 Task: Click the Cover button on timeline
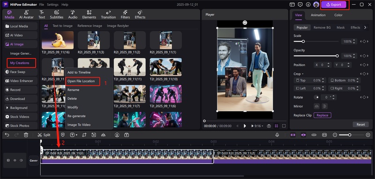(33, 160)
